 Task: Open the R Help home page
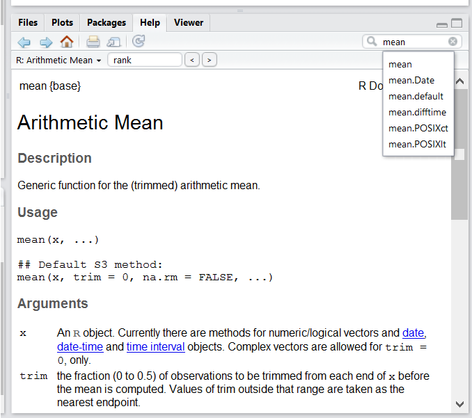67,42
